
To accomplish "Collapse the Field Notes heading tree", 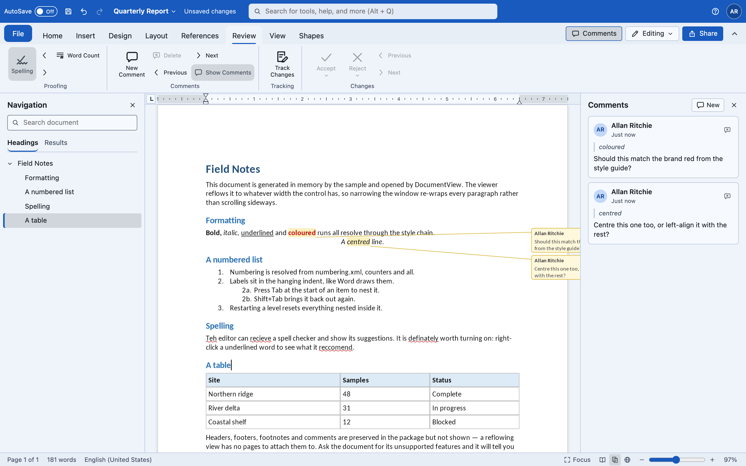I will pyautogui.click(x=10, y=164).
